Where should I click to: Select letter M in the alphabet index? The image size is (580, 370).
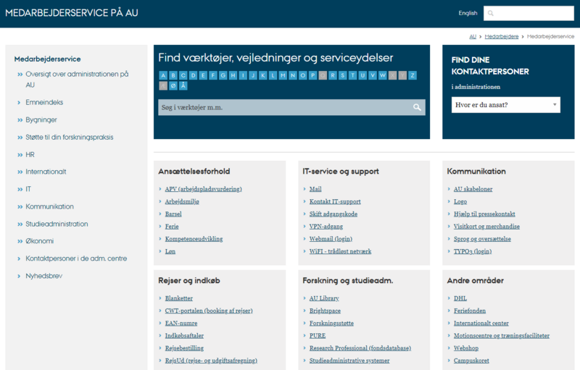coord(283,76)
